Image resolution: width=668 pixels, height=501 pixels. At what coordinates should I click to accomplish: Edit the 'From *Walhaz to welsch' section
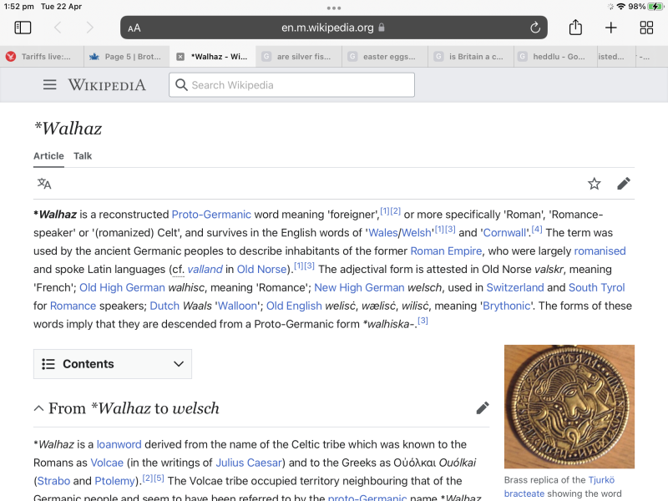(483, 408)
